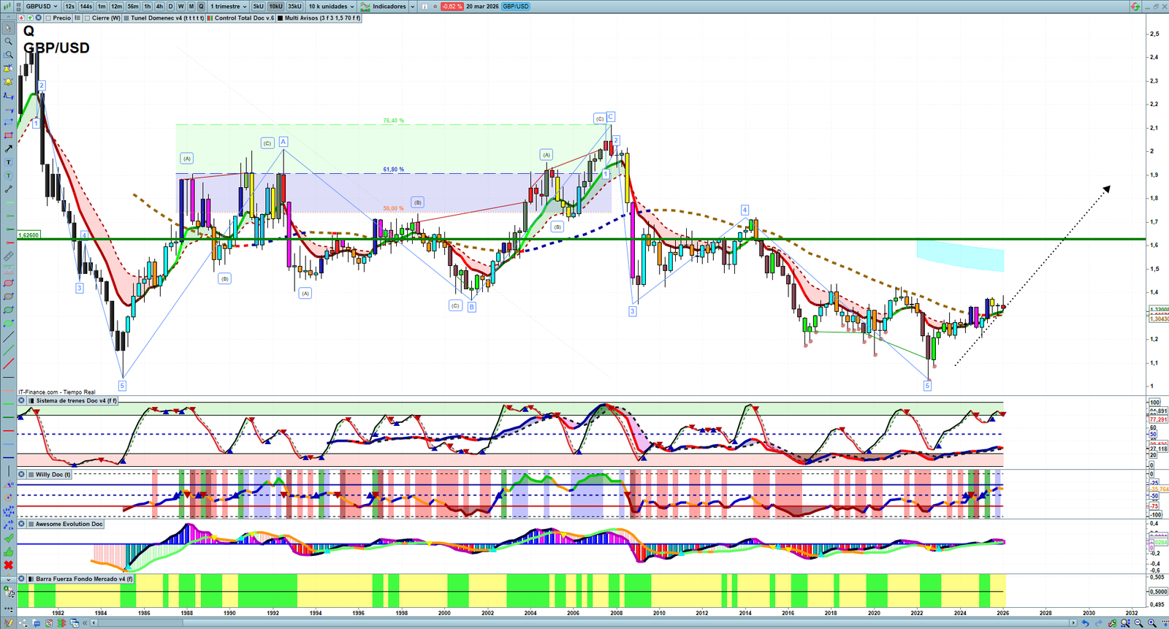1169x629 pixels.
Task: Select the magnifier zoom tool in left toolbar
Action: (8, 42)
